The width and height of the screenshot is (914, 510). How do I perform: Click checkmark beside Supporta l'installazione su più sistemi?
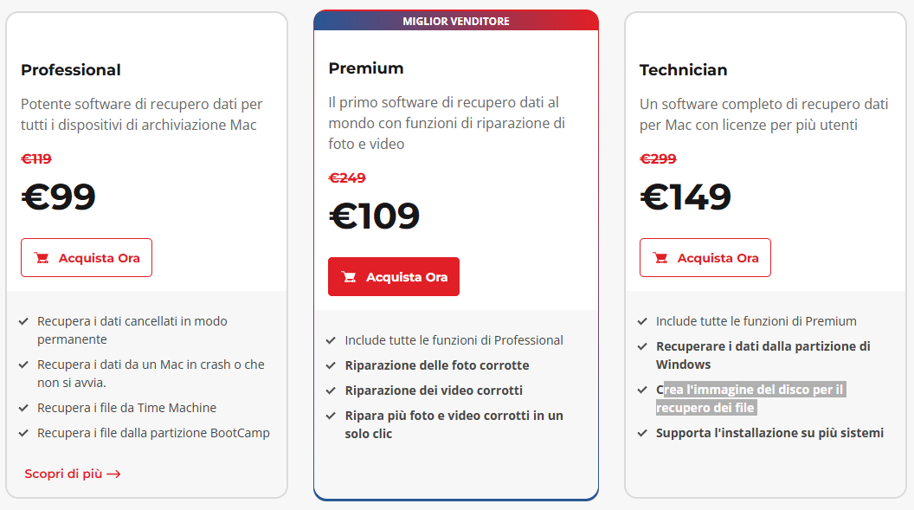(642, 433)
